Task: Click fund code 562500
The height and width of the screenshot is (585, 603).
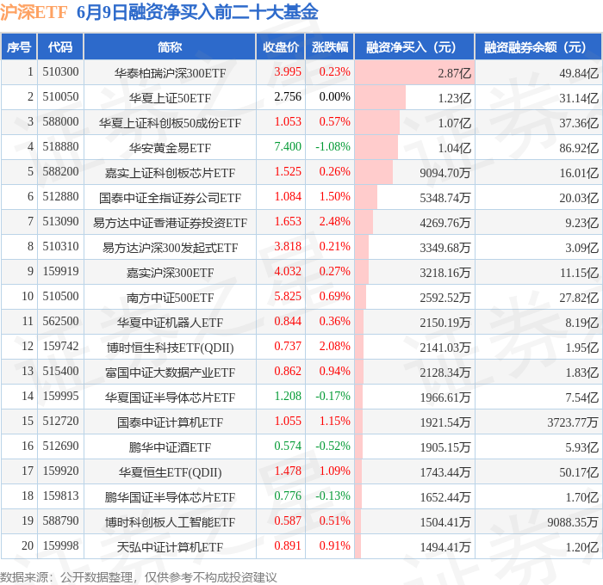Action: click(x=60, y=321)
